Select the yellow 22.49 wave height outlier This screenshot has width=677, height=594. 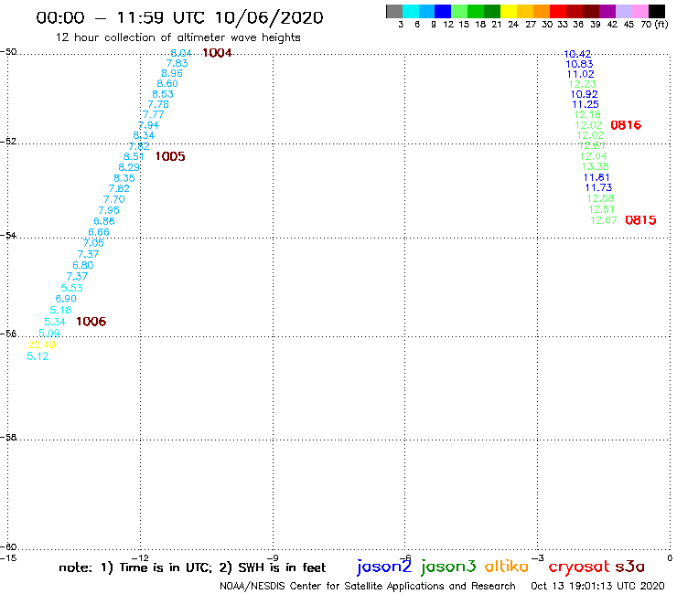tap(41, 345)
